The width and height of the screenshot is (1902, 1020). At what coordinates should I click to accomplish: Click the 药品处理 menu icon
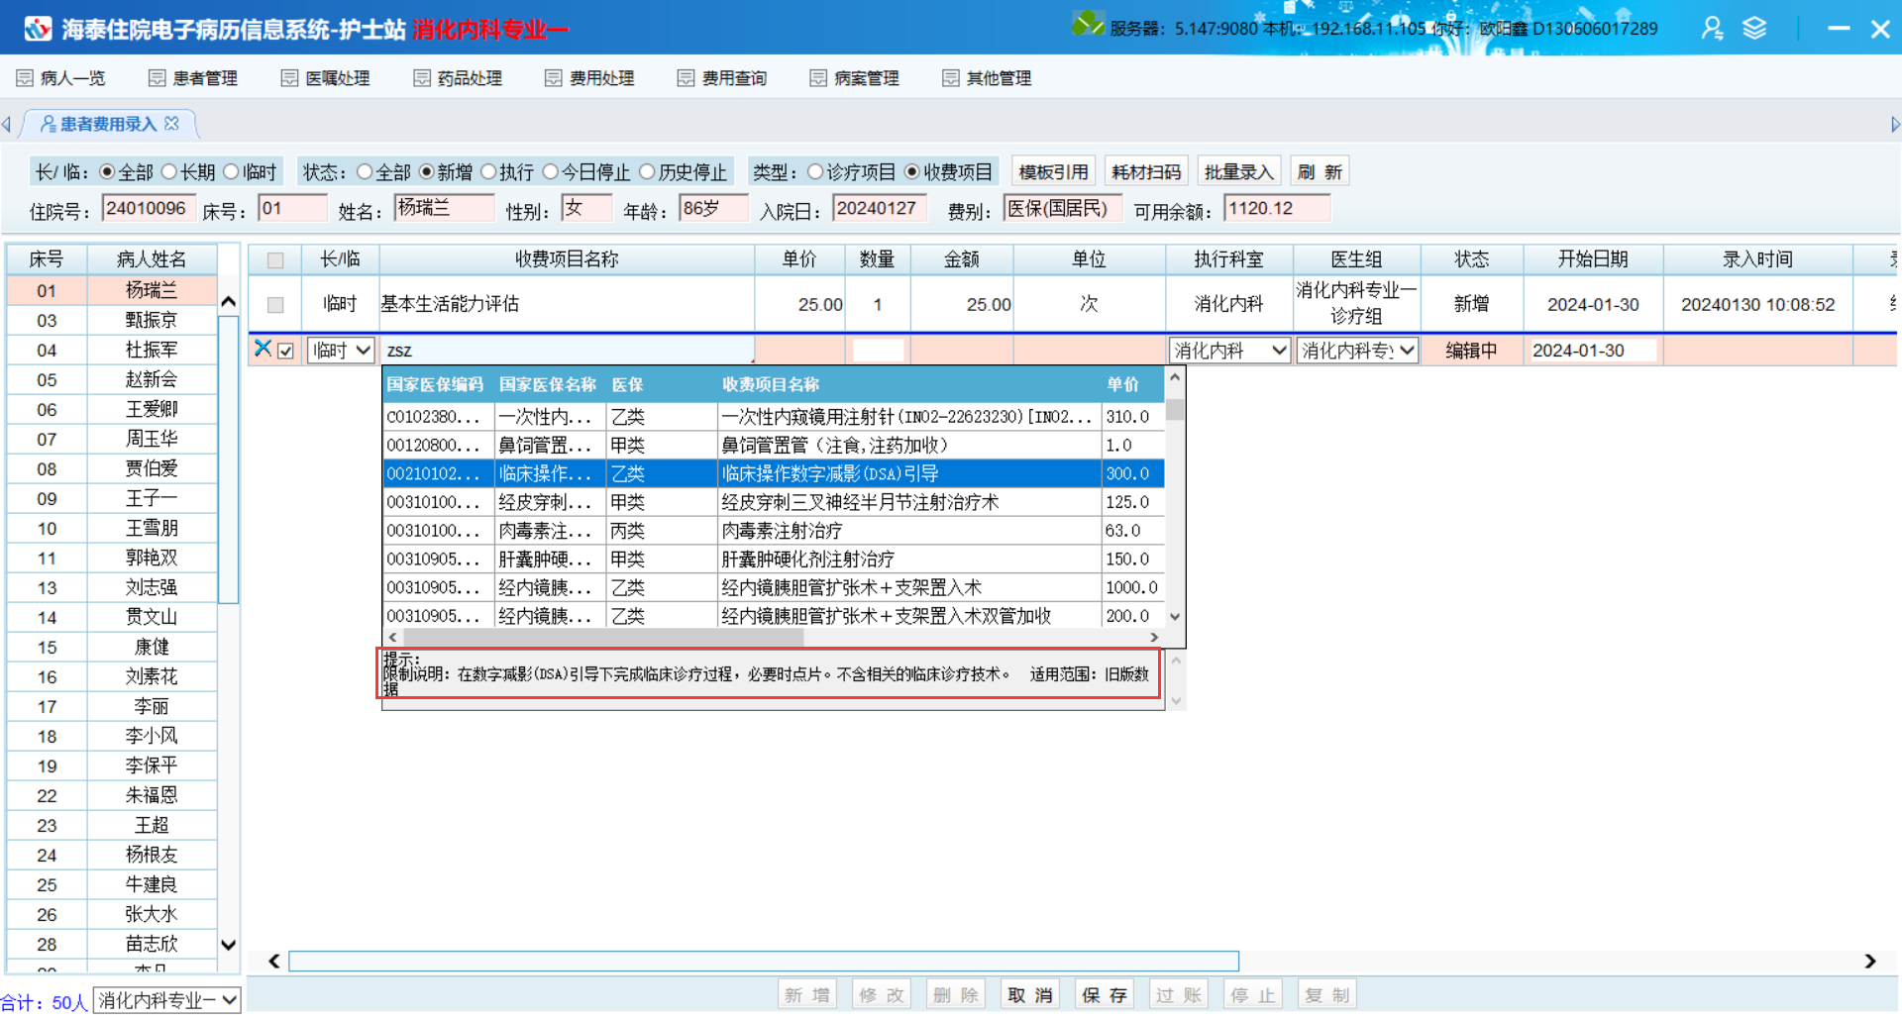[422, 78]
